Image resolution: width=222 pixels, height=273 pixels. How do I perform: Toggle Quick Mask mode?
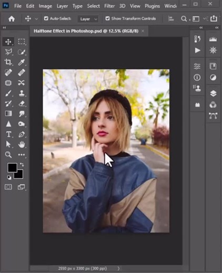pyautogui.click(x=8, y=187)
